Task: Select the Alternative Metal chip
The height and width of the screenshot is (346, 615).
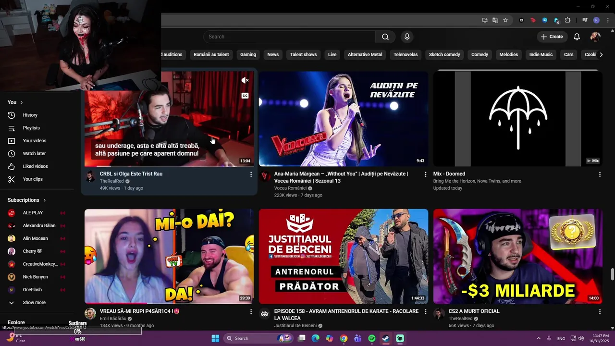Action: (365, 55)
